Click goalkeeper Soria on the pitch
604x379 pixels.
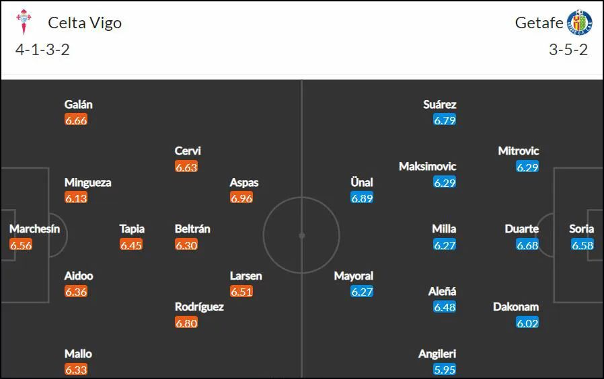coord(581,229)
